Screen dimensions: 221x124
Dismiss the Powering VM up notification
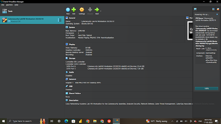click(x=217, y=14)
